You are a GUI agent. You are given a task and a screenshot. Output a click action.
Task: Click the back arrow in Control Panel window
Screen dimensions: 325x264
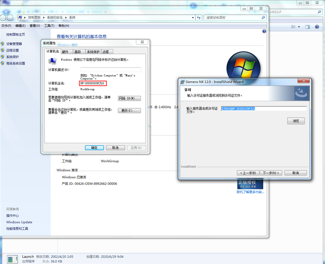3,18
